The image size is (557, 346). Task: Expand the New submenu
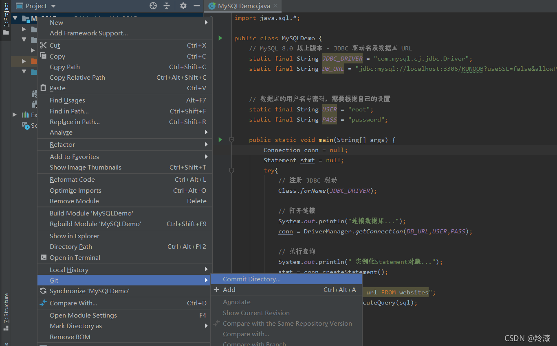(x=125, y=23)
